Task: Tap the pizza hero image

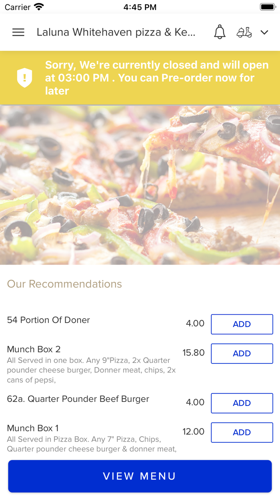Action: [x=140, y=184]
